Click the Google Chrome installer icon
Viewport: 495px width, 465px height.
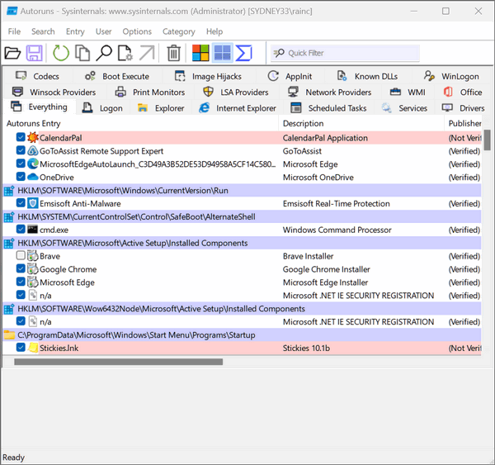(32, 269)
